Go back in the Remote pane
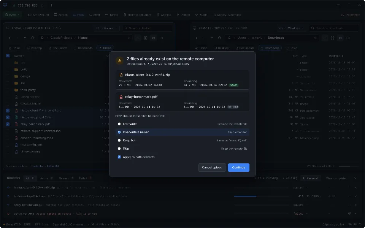This screenshot has width=365, height=228. click(x=196, y=38)
